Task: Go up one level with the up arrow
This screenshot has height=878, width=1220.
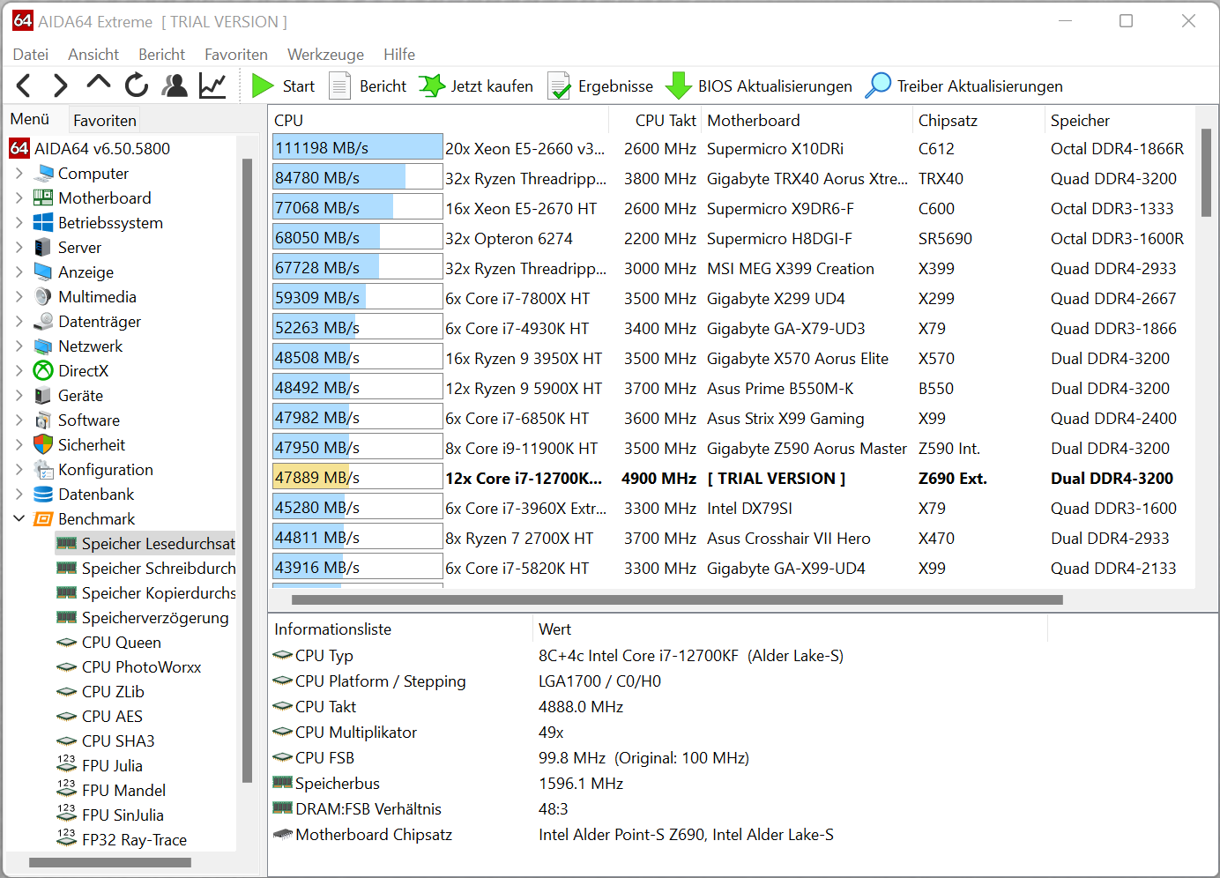Action: (x=99, y=84)
